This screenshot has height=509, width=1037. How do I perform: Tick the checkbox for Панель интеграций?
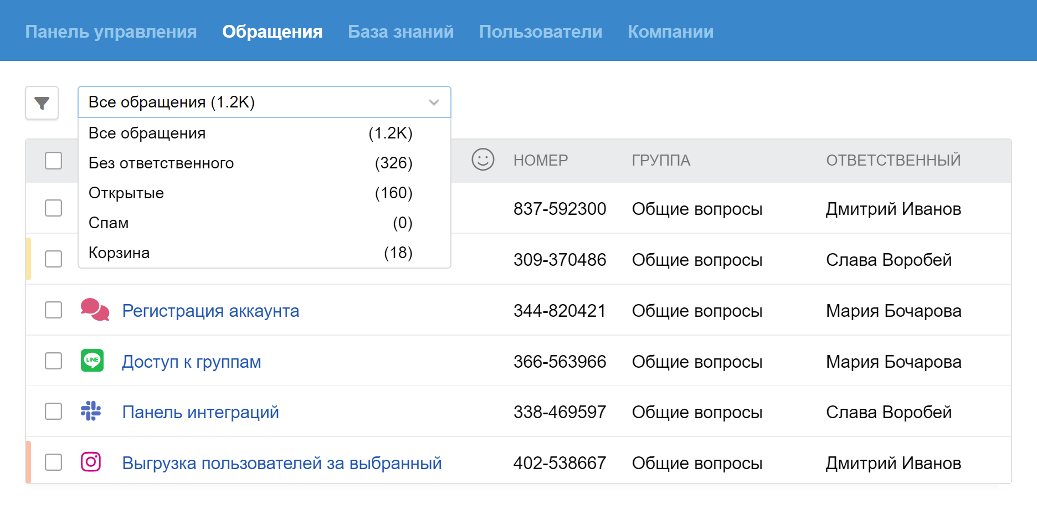click(53, 412)
